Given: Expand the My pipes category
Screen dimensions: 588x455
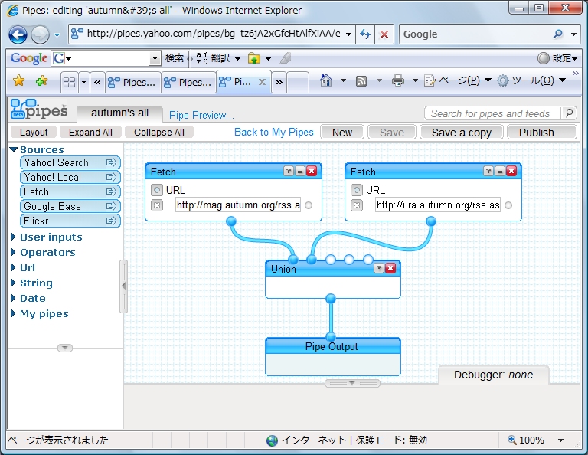Looking at the screenshot, I should [x=13, y=313].
